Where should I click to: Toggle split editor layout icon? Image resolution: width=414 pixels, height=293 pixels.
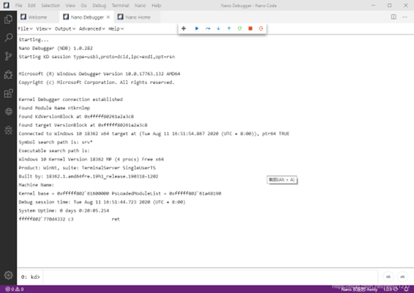[393, 17]
